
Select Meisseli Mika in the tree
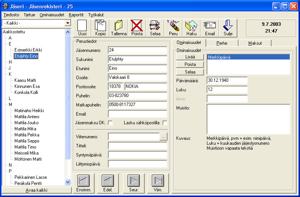click(27, 153)
